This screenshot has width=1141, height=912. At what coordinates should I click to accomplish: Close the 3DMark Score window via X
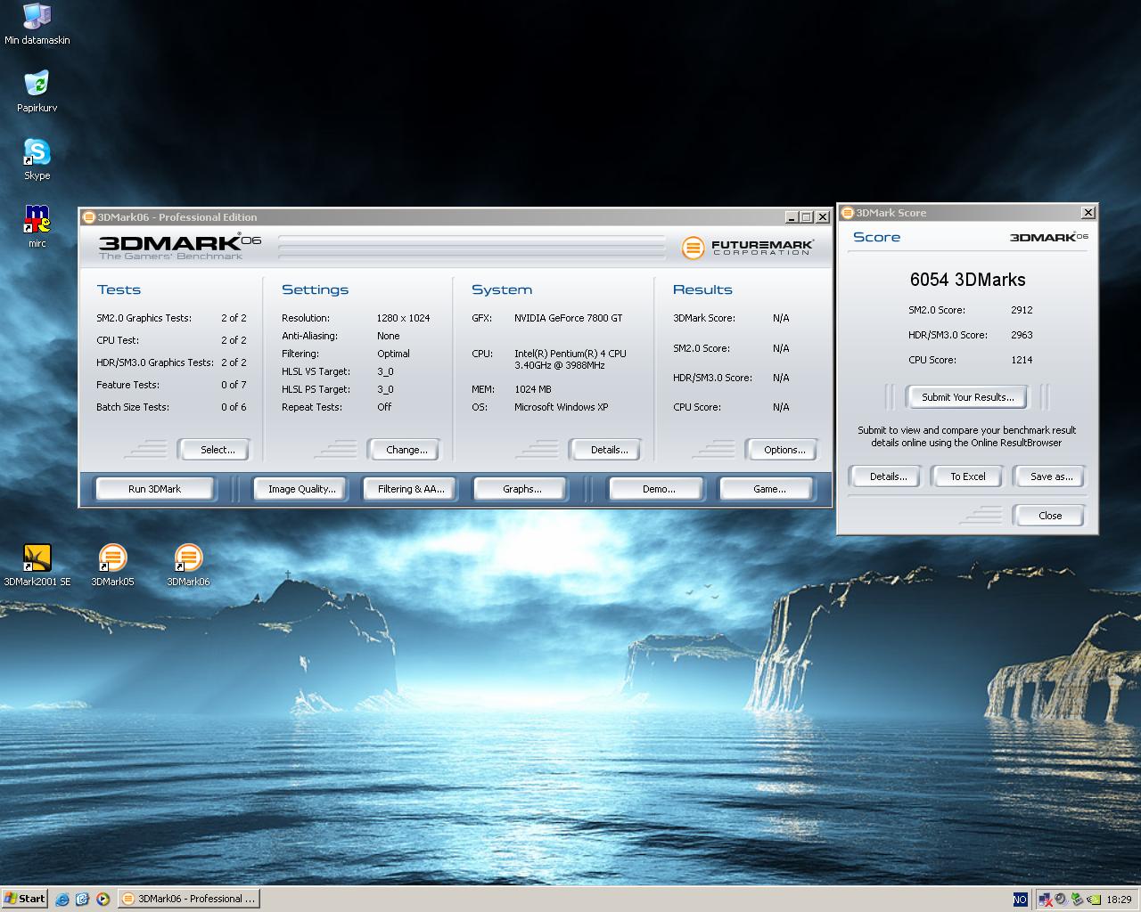pos(1088,213)
